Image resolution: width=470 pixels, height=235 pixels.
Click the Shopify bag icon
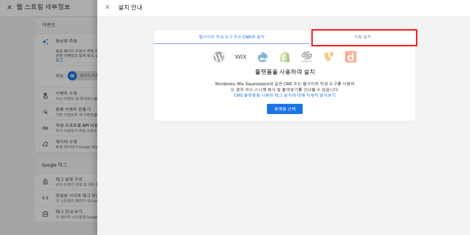click(285, 57)
